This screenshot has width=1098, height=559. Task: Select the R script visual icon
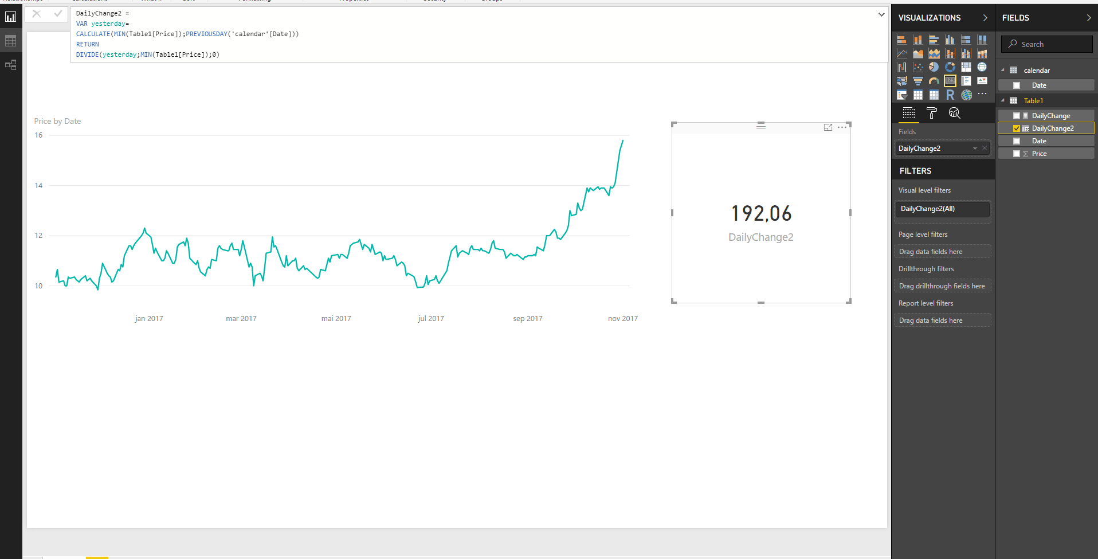point(950,95)
